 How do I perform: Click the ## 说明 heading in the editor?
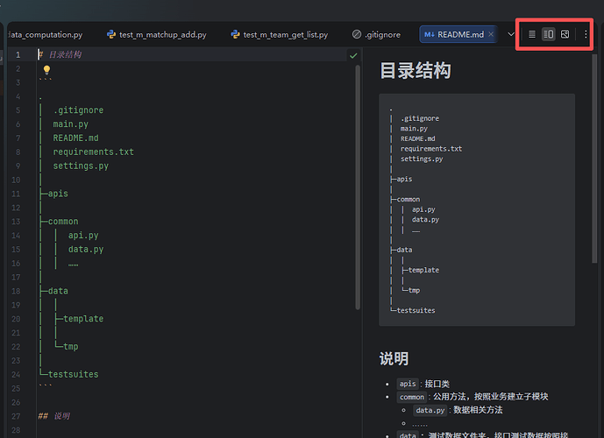point(54,416)
